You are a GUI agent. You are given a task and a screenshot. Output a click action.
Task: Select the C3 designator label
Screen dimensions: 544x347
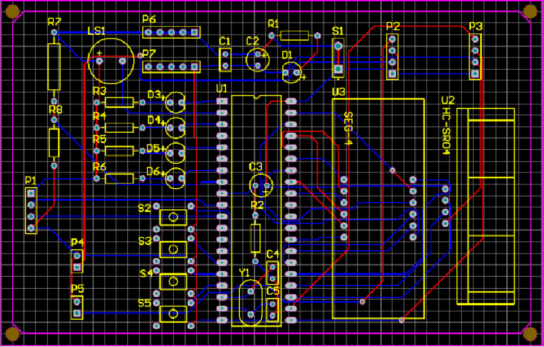256,167
